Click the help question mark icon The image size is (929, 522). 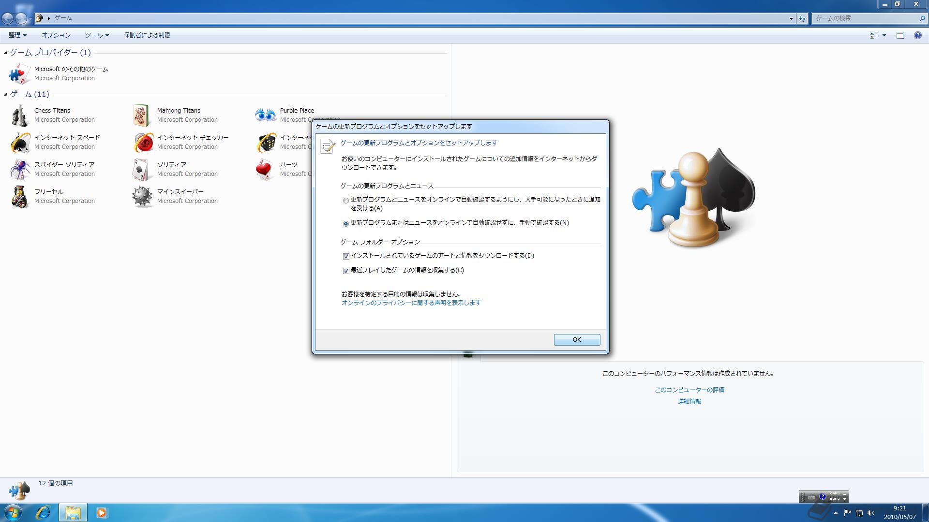(917, 35)
